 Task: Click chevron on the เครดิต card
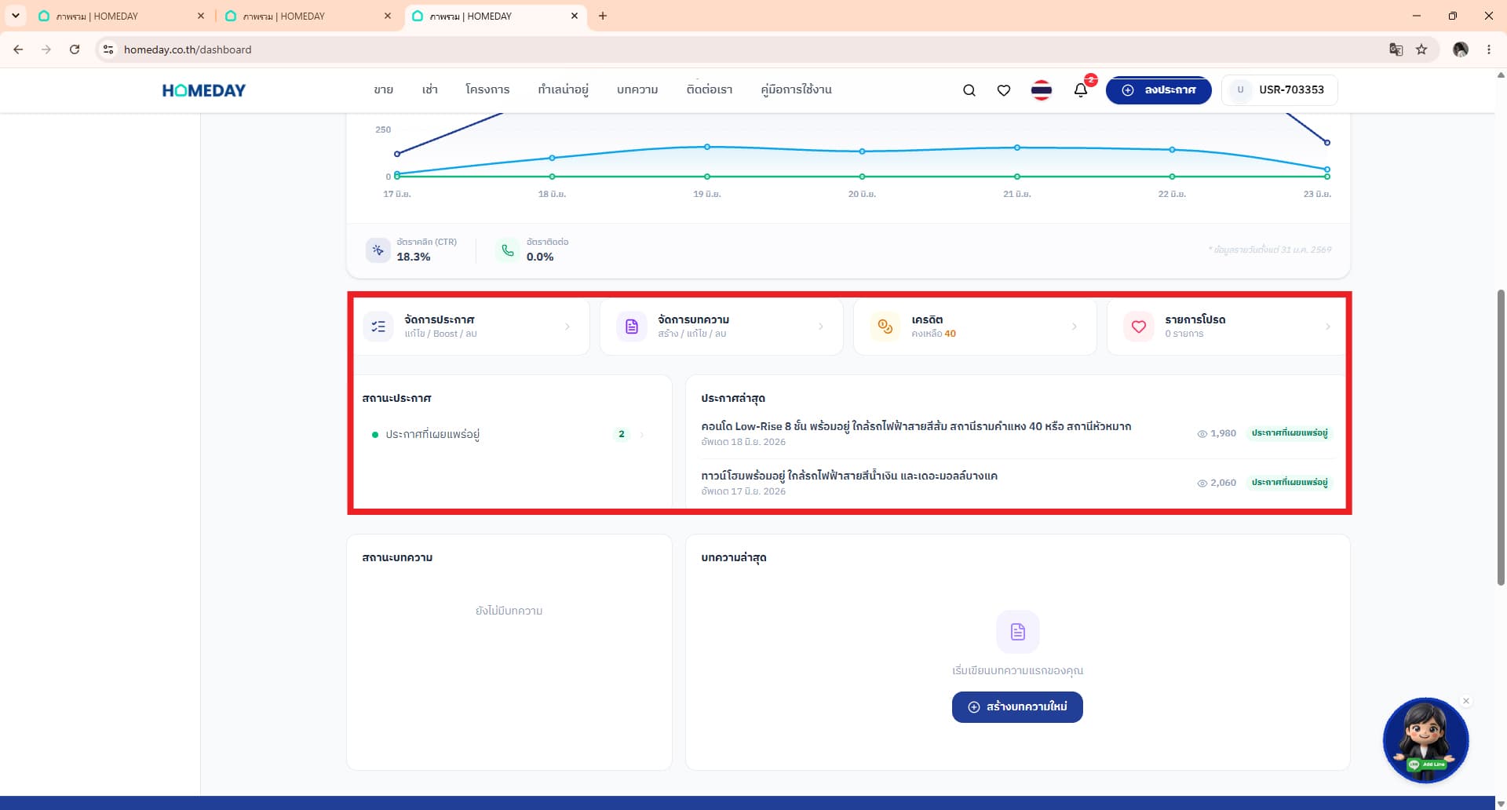coord(1075,327)
